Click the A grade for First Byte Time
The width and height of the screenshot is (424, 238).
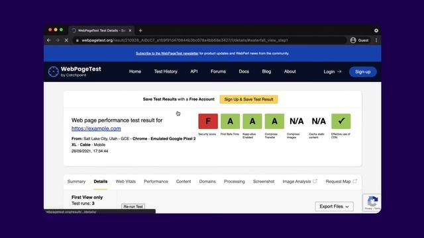click(230, 121)
